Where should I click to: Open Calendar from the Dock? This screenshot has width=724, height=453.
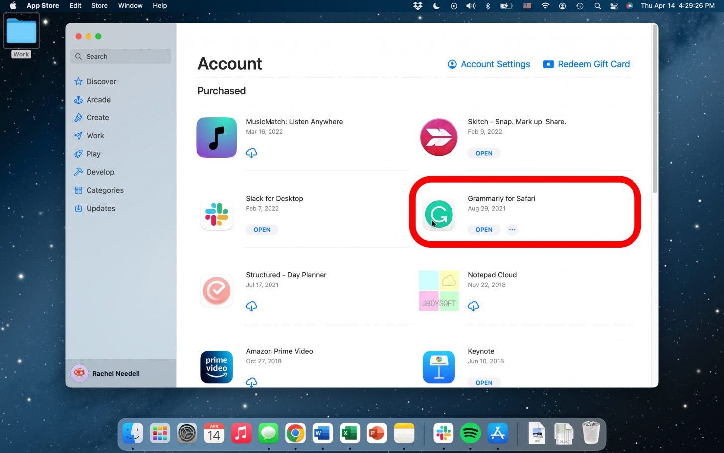click(214, 433)
